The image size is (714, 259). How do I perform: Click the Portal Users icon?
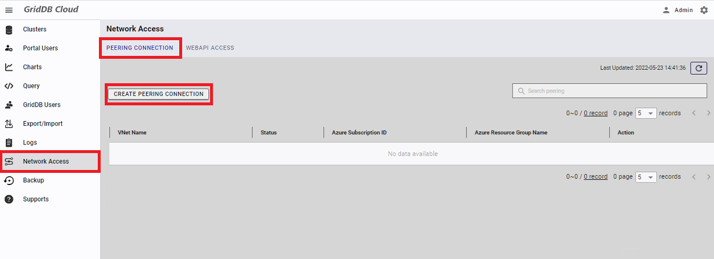[9, 48]
